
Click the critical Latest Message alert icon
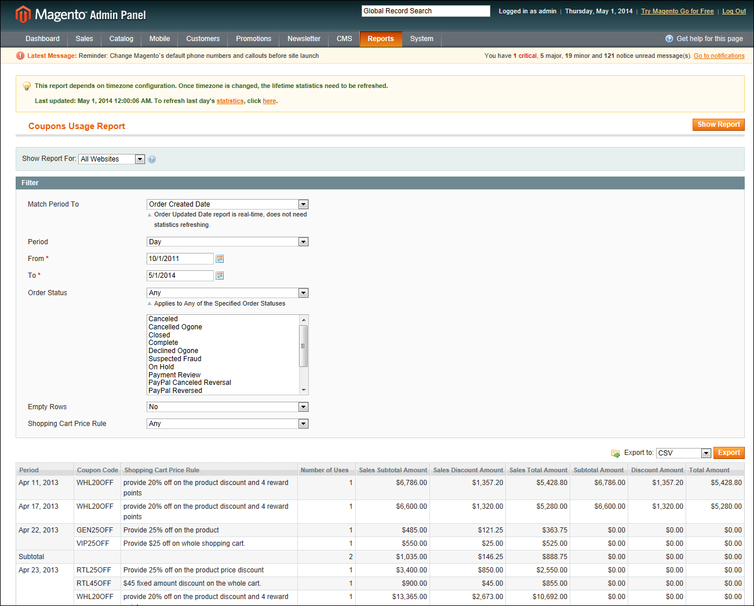(x=20, y=56)
